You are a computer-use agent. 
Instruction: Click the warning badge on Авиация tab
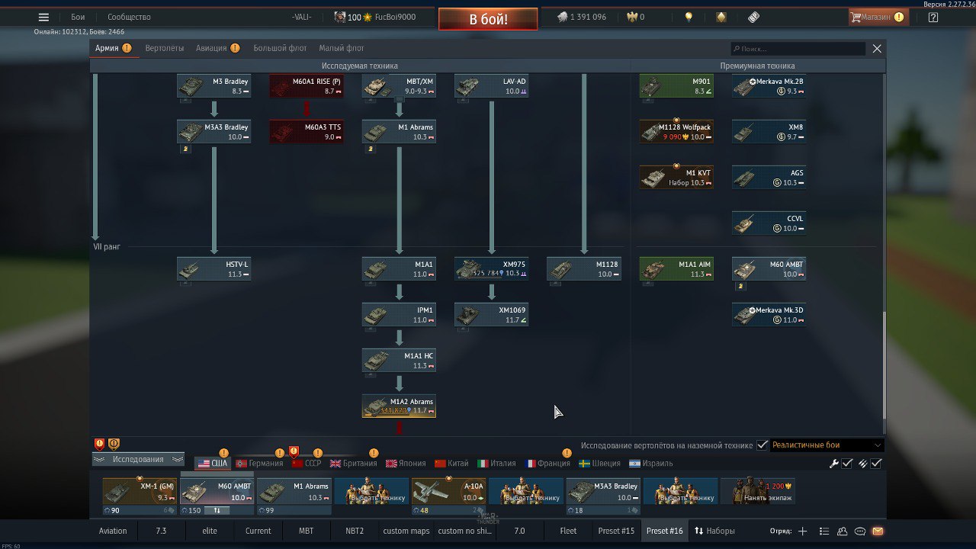[x=235, y=48]
